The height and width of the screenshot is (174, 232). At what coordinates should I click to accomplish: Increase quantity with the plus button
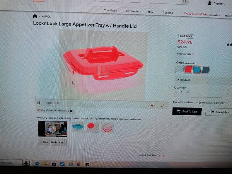click(188, 92)
